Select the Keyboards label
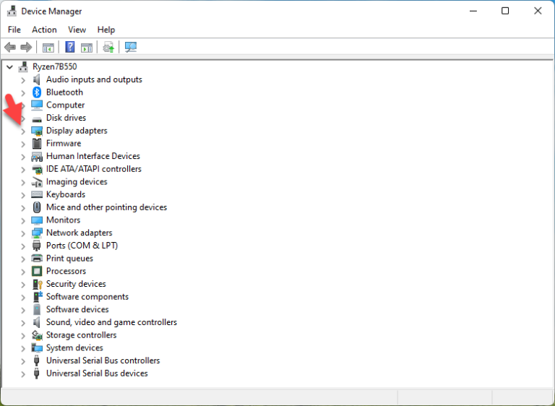 [66, 194]
